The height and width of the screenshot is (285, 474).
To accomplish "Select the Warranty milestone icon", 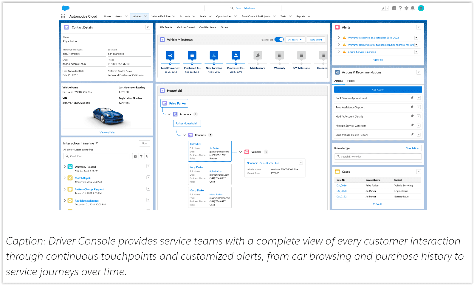I will (x=280, y=55).
